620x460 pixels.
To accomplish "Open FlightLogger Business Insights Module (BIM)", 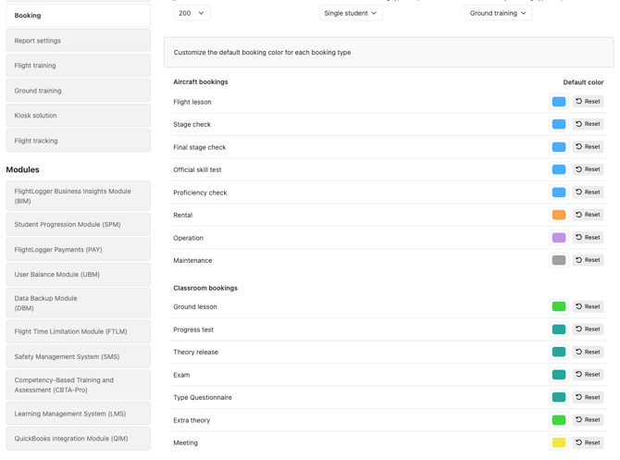I will coord(79,196).
